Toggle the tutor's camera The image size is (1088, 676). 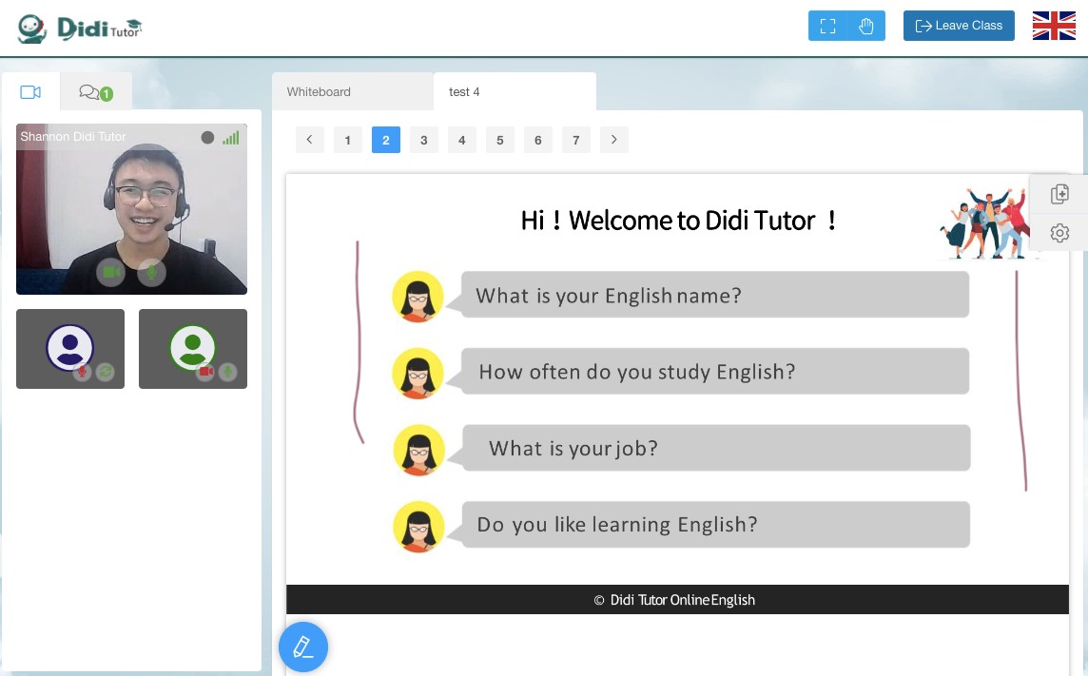pyautogui.click(x=111, y=272)
